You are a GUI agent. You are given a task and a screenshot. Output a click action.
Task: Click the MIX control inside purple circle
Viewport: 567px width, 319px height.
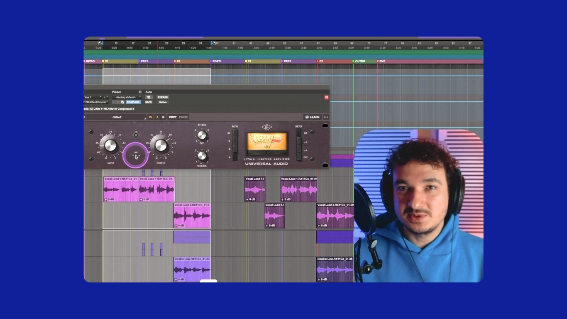[136, 155]
